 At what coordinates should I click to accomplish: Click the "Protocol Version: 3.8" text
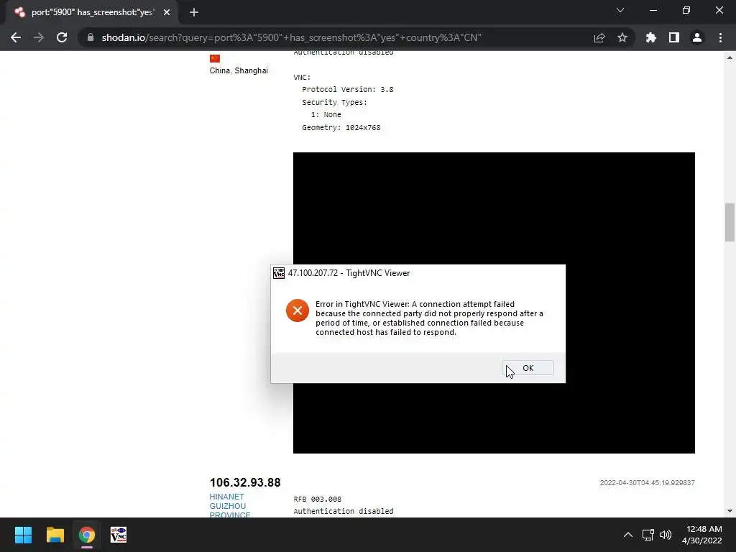click(x=348, y=89)
